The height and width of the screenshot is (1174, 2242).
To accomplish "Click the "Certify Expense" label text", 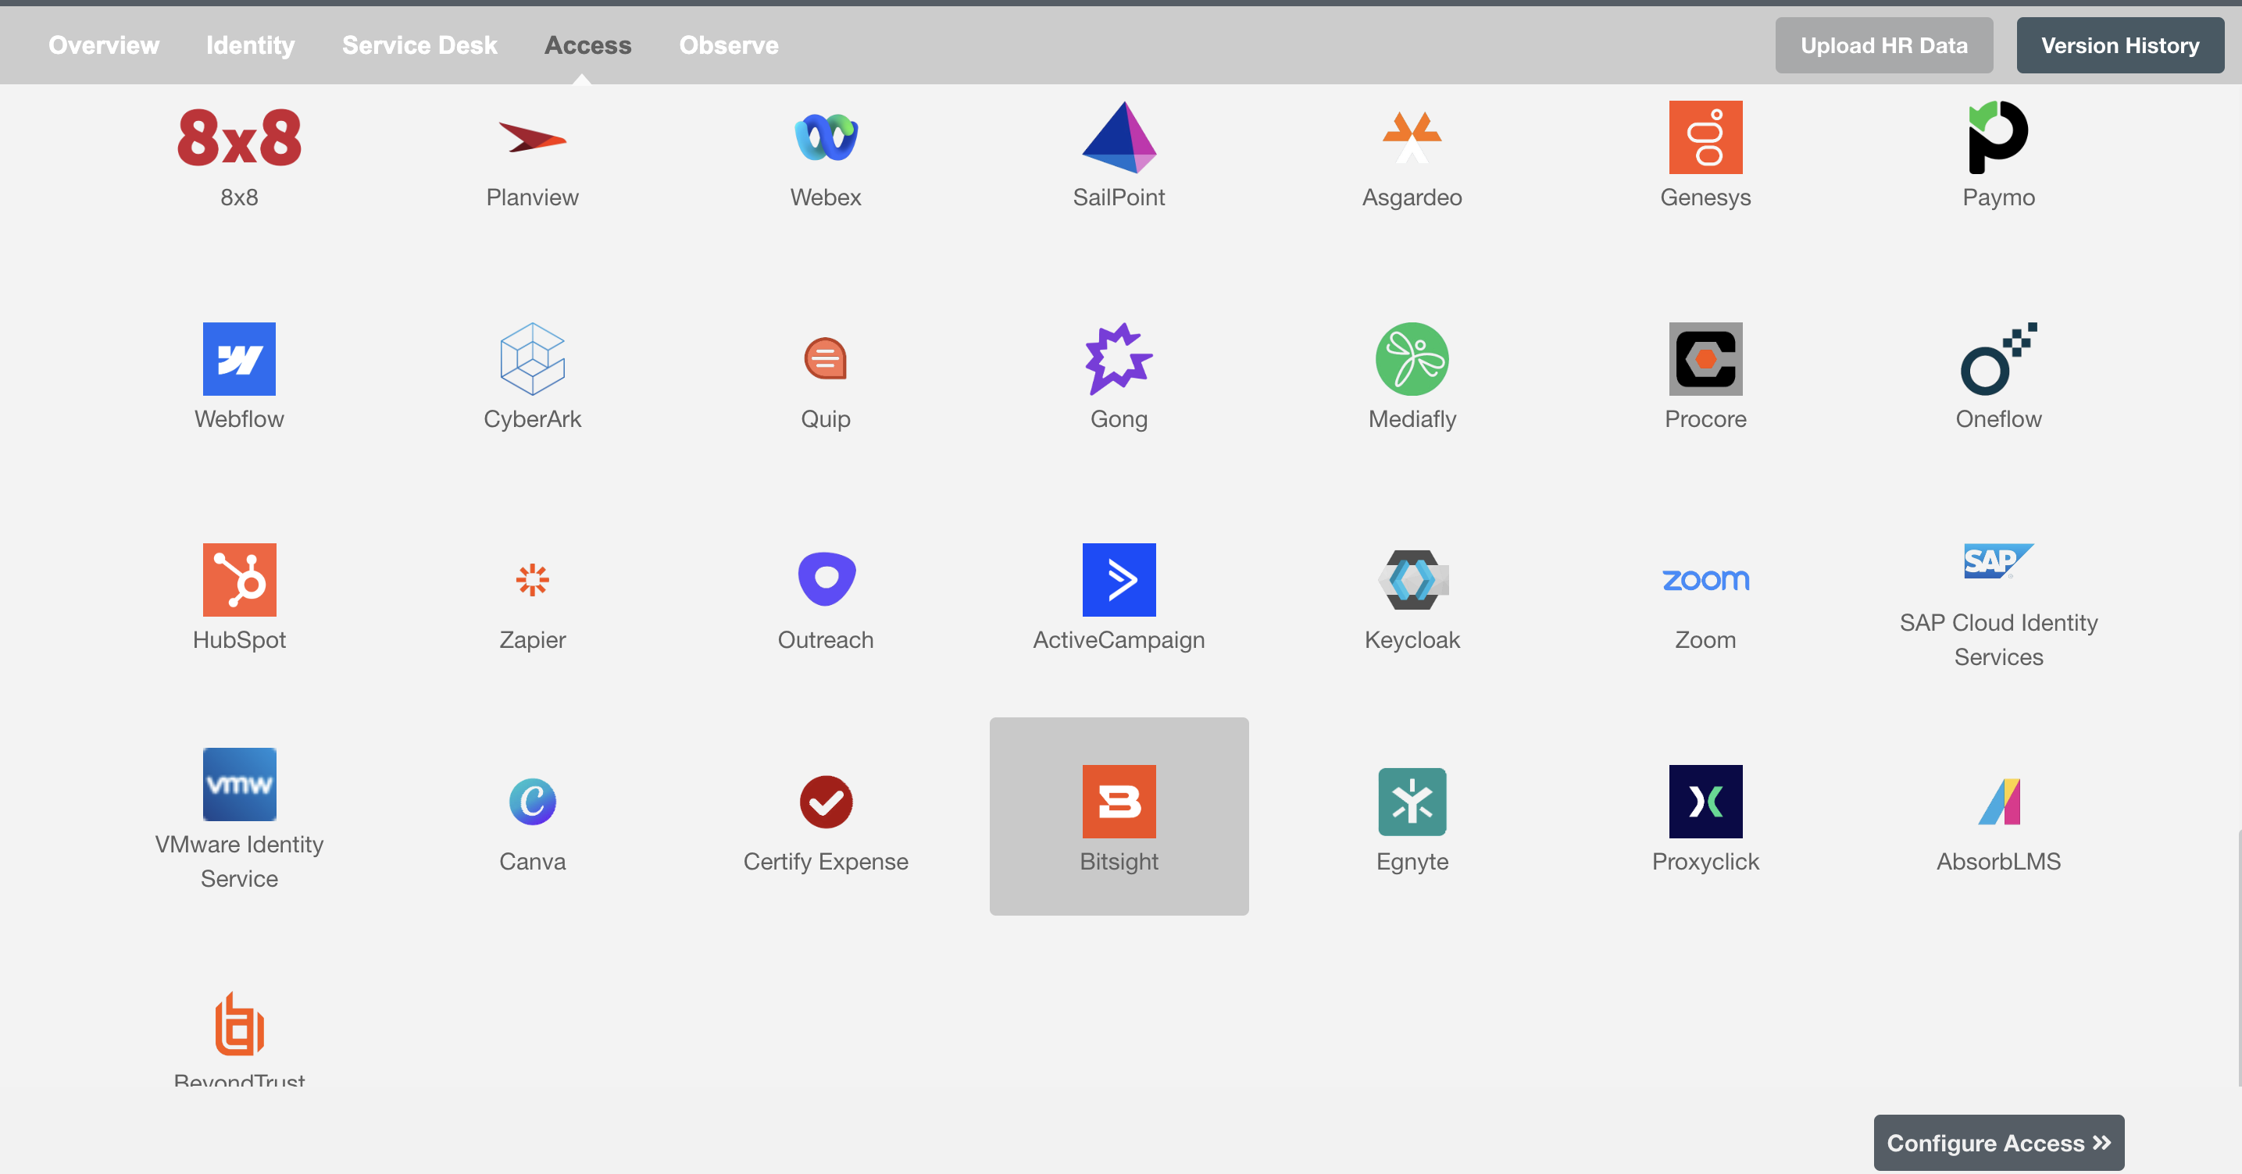I will click(825, 862).
